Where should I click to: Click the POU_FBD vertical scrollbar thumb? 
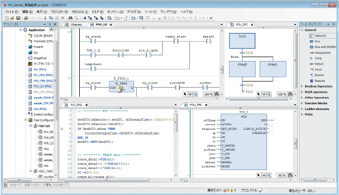tap(295, 143)
